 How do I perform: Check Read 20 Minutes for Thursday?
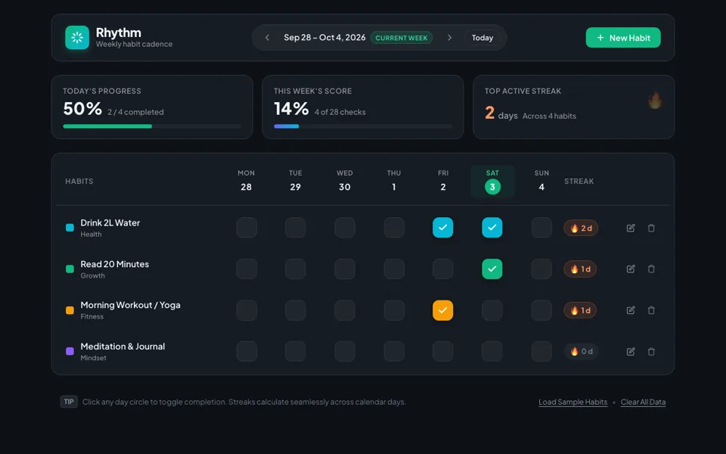(x=394, y=269)
